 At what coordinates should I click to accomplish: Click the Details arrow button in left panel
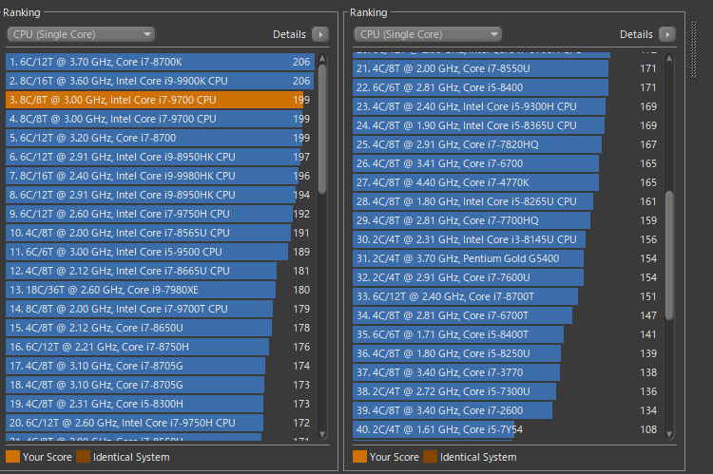320,34
